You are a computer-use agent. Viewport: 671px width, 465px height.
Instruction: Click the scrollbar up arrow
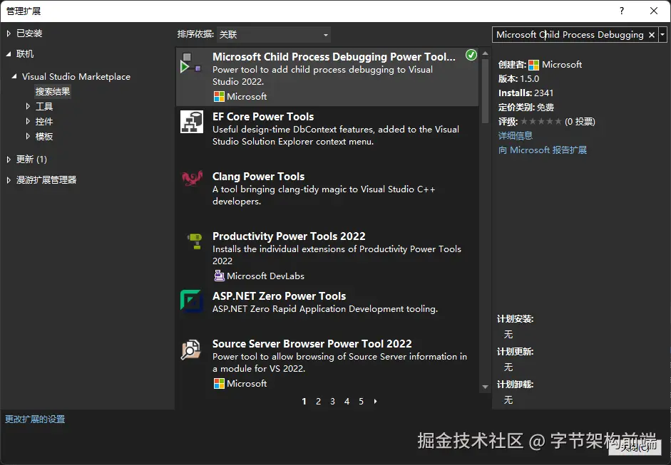pyautogui.click(x=485, y=53)
